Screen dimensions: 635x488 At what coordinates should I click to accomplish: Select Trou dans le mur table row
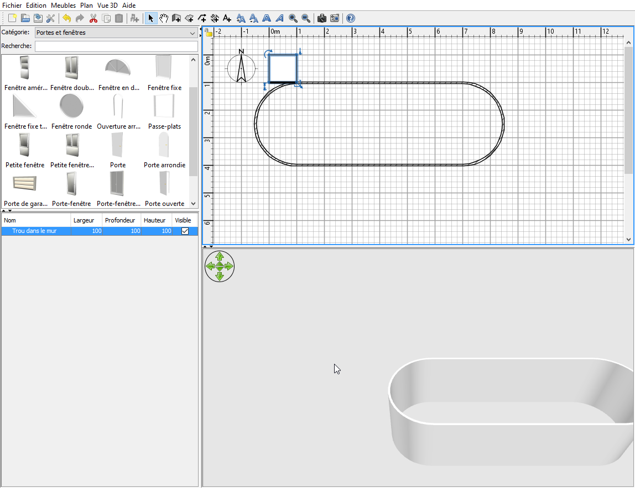[x=100, y=231]
